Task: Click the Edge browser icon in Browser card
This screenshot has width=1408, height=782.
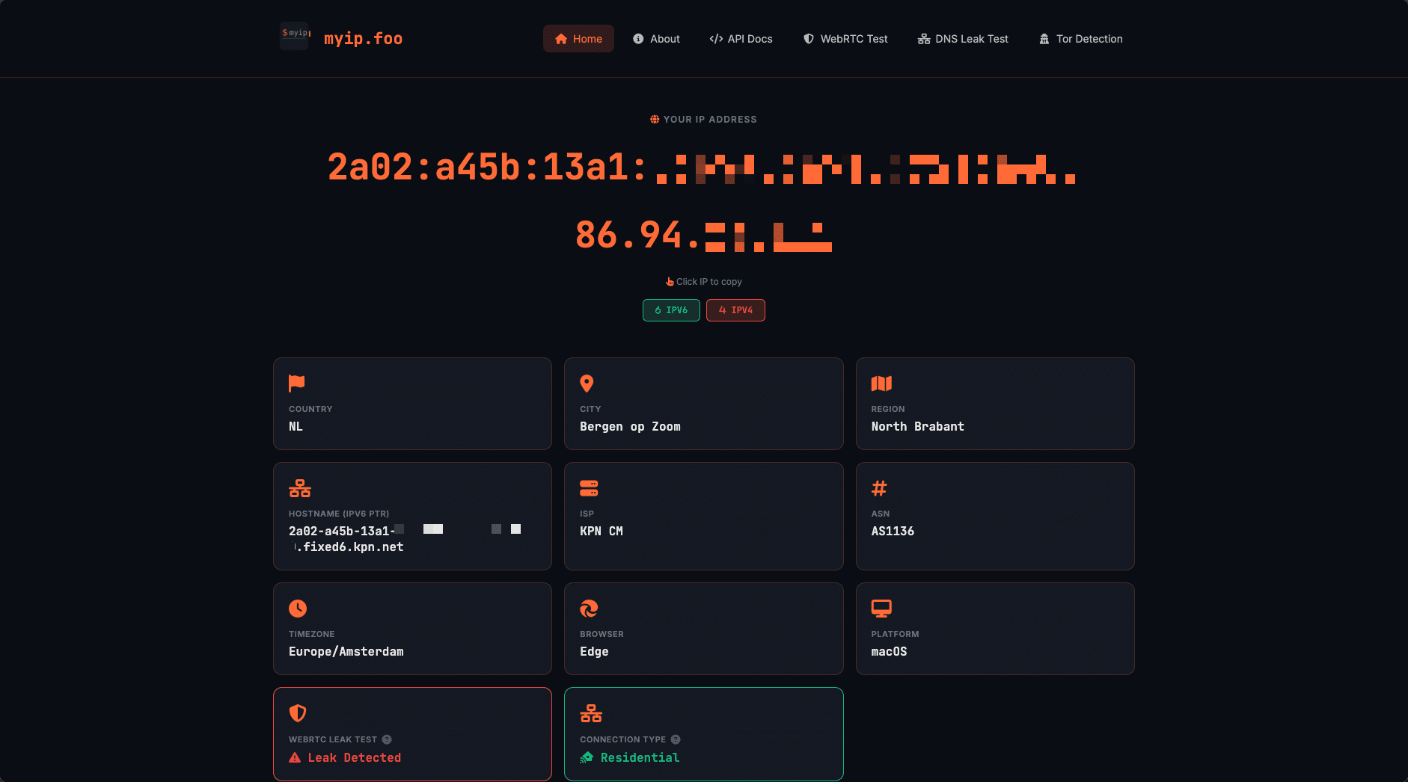Action: 589,609
